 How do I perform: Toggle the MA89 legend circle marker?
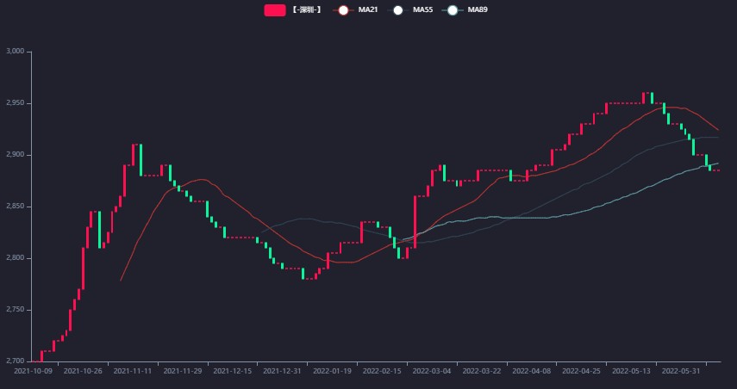click(x=452, y=10)
